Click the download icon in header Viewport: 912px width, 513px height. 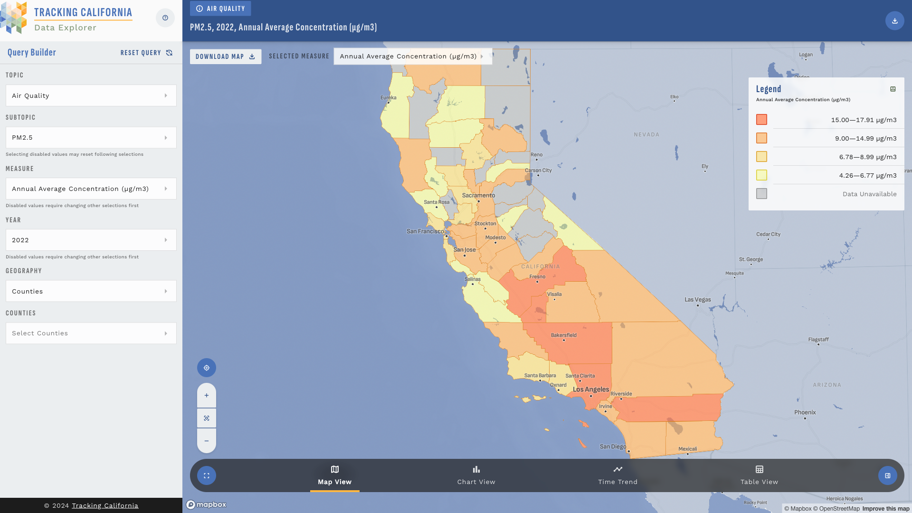point(894,21)
